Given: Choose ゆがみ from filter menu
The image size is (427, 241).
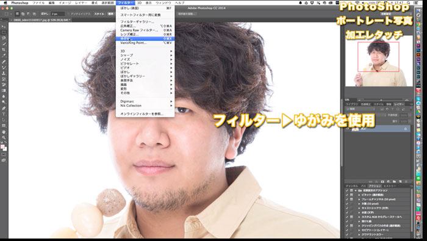Looking at the screenshot, I should 145,38.
